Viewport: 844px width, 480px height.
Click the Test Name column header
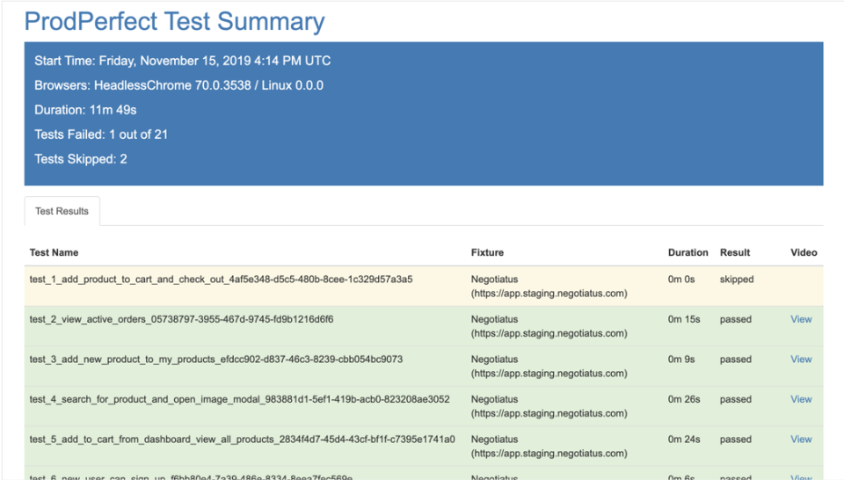point(54,252)
